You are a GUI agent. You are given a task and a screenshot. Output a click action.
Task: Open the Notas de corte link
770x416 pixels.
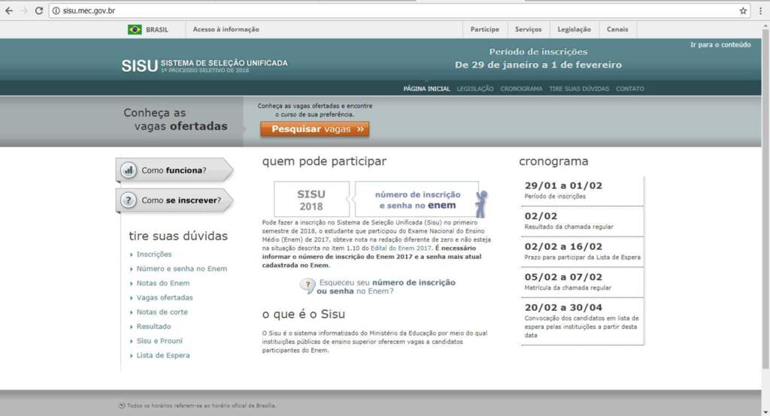pyautogui.click(x=162, y=312)
